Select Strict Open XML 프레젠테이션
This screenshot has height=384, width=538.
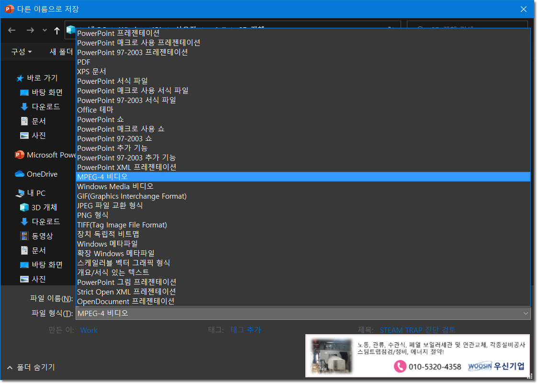(303, 292)
